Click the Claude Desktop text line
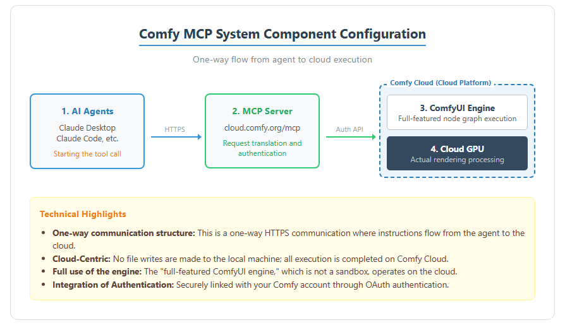 [87, 127]
